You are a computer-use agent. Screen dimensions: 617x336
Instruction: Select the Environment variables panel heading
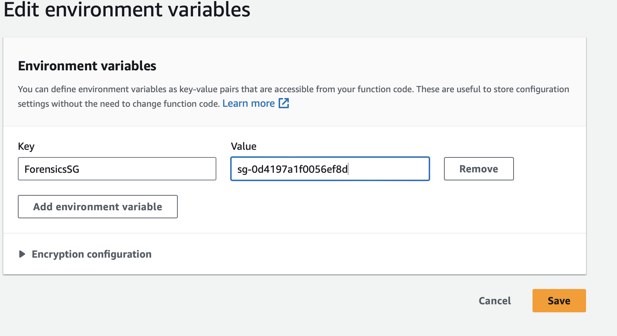87,66
